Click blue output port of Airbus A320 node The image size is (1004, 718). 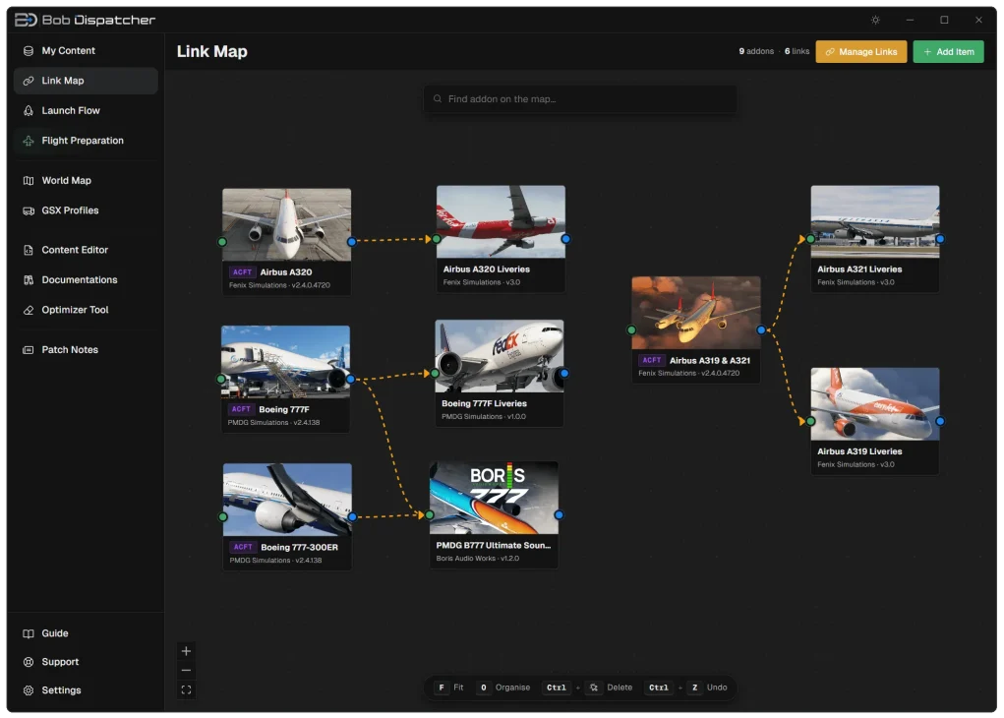coord(351,242)
